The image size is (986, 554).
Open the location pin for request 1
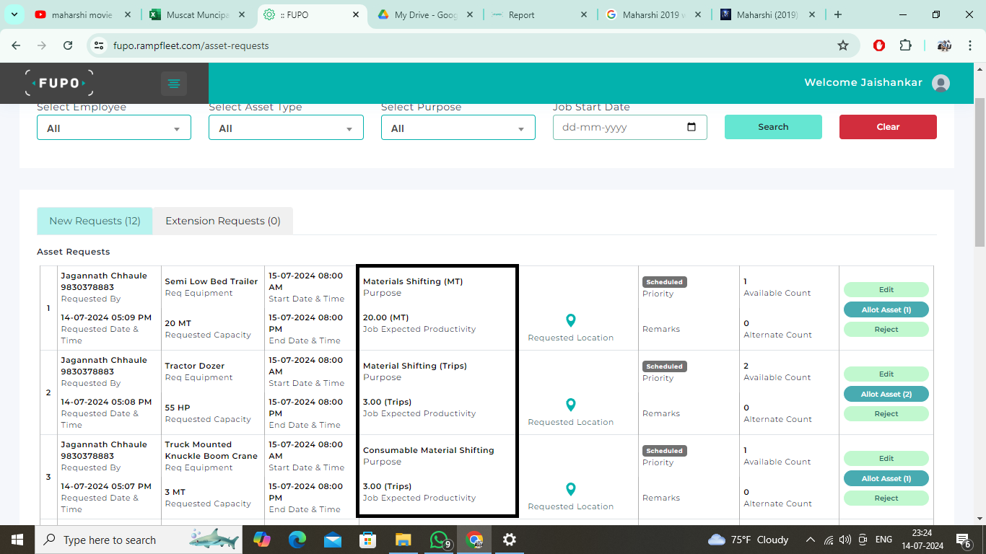(570, 321)
